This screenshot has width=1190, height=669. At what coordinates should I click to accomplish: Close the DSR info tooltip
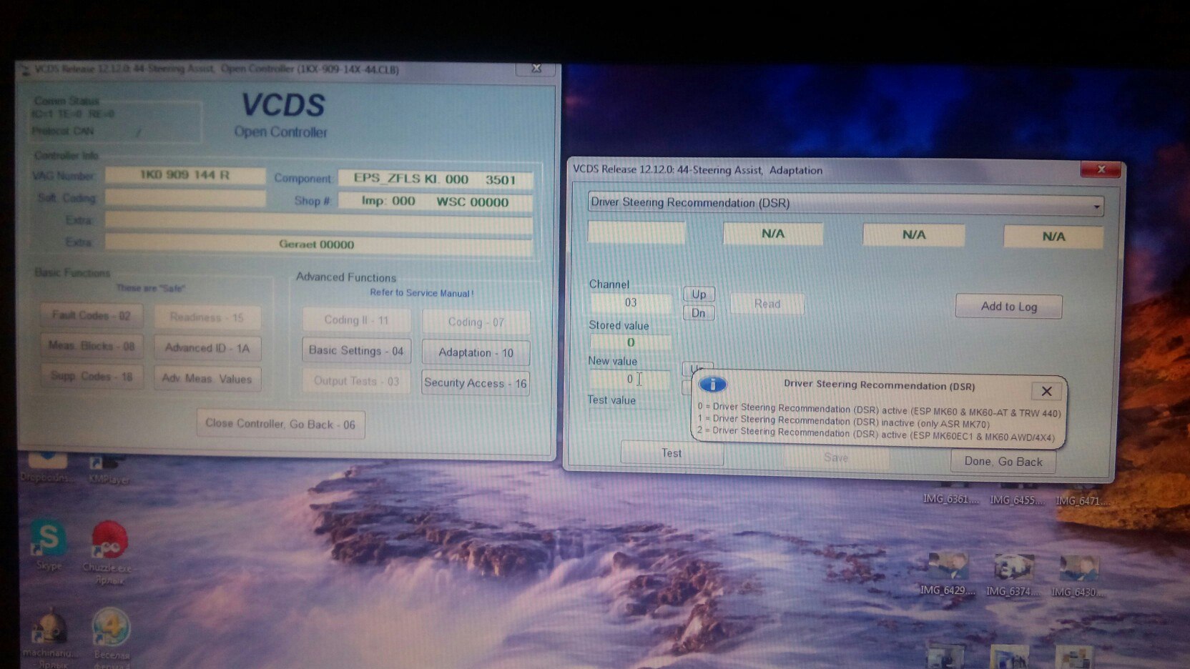point(1046,391)
